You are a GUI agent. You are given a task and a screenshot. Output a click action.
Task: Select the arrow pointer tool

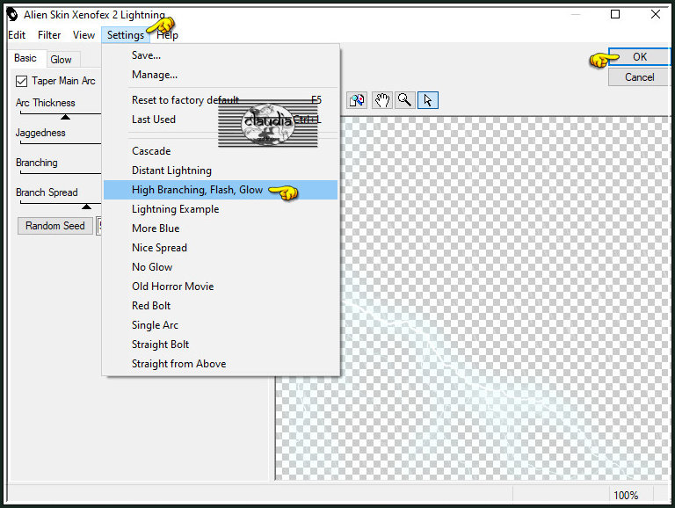pyautogui.click(x=427, y=100)
